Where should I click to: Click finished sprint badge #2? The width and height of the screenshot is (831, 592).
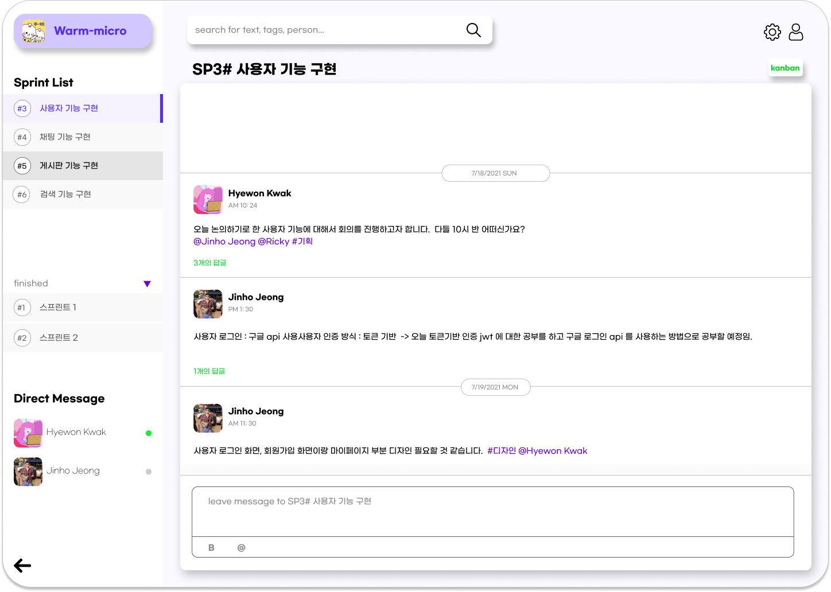[x=22, y=338]
